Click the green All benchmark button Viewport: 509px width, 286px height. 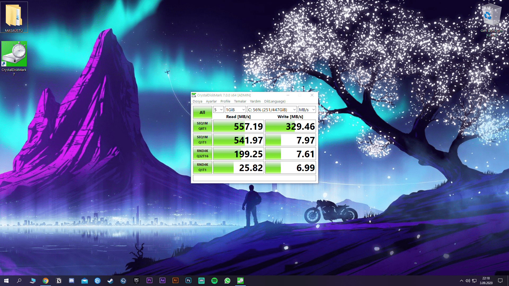tap(202, 112)
